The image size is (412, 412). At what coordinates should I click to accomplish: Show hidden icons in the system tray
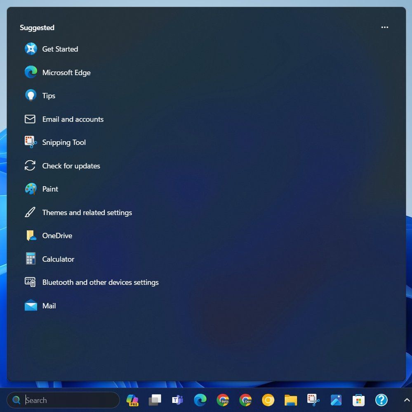click(407, 400)
